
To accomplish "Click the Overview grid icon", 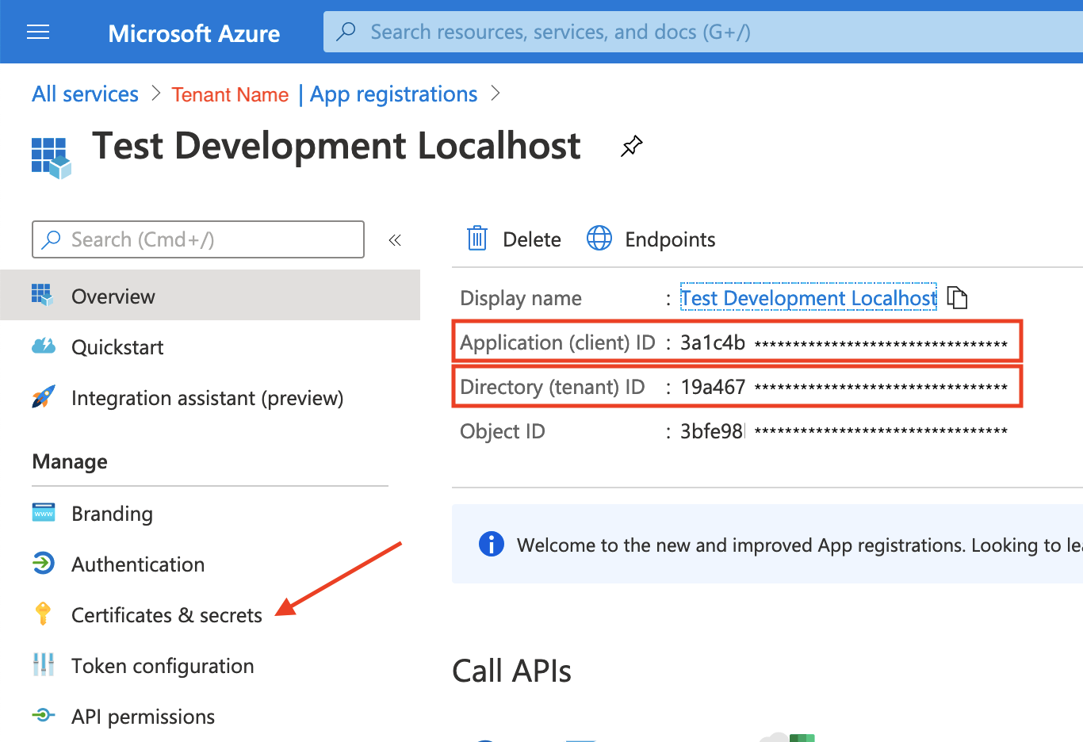I will (43, 295).
